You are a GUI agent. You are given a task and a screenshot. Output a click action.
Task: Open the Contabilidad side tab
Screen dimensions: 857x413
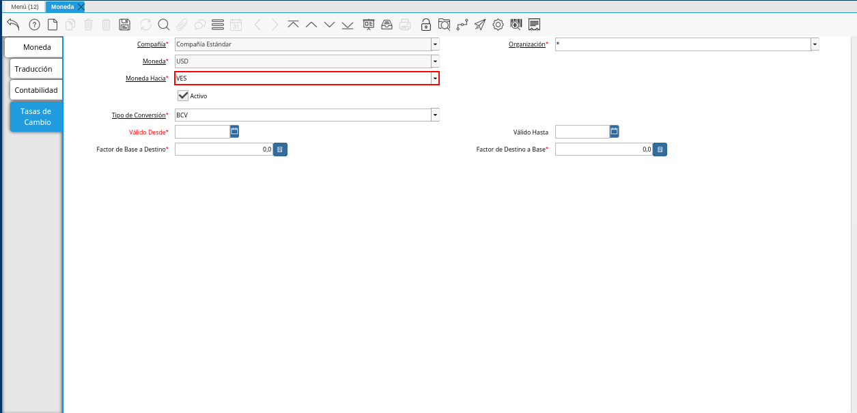(x=36, y=90)
